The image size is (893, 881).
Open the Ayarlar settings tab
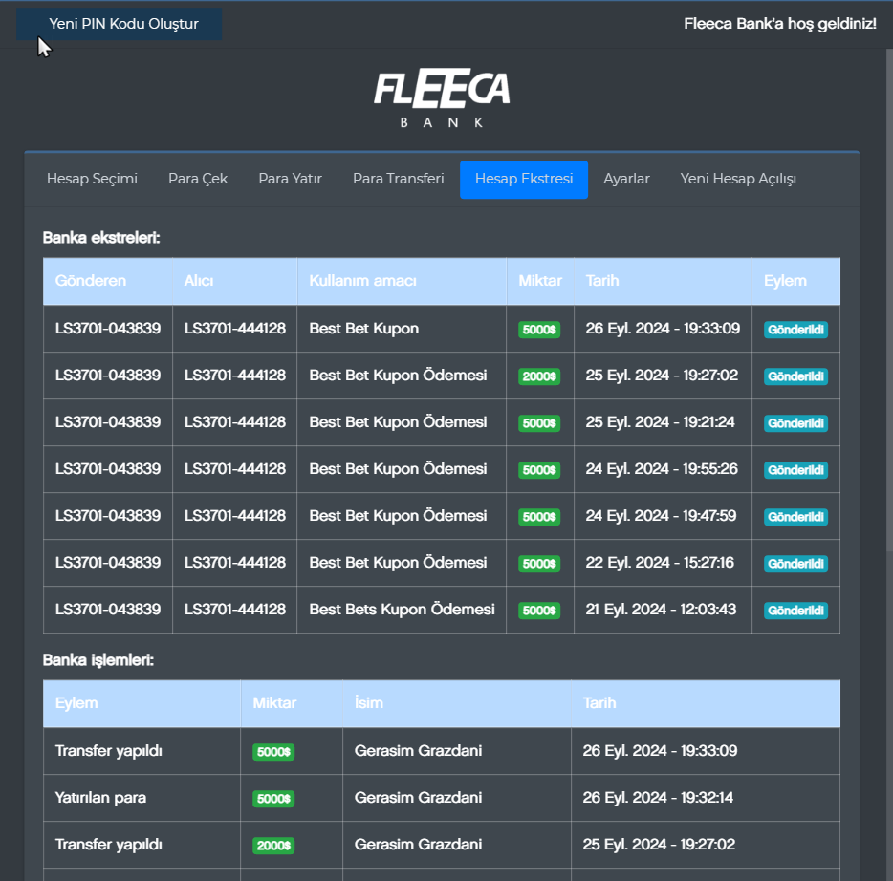pyautogui.click(x=626, y=179)
